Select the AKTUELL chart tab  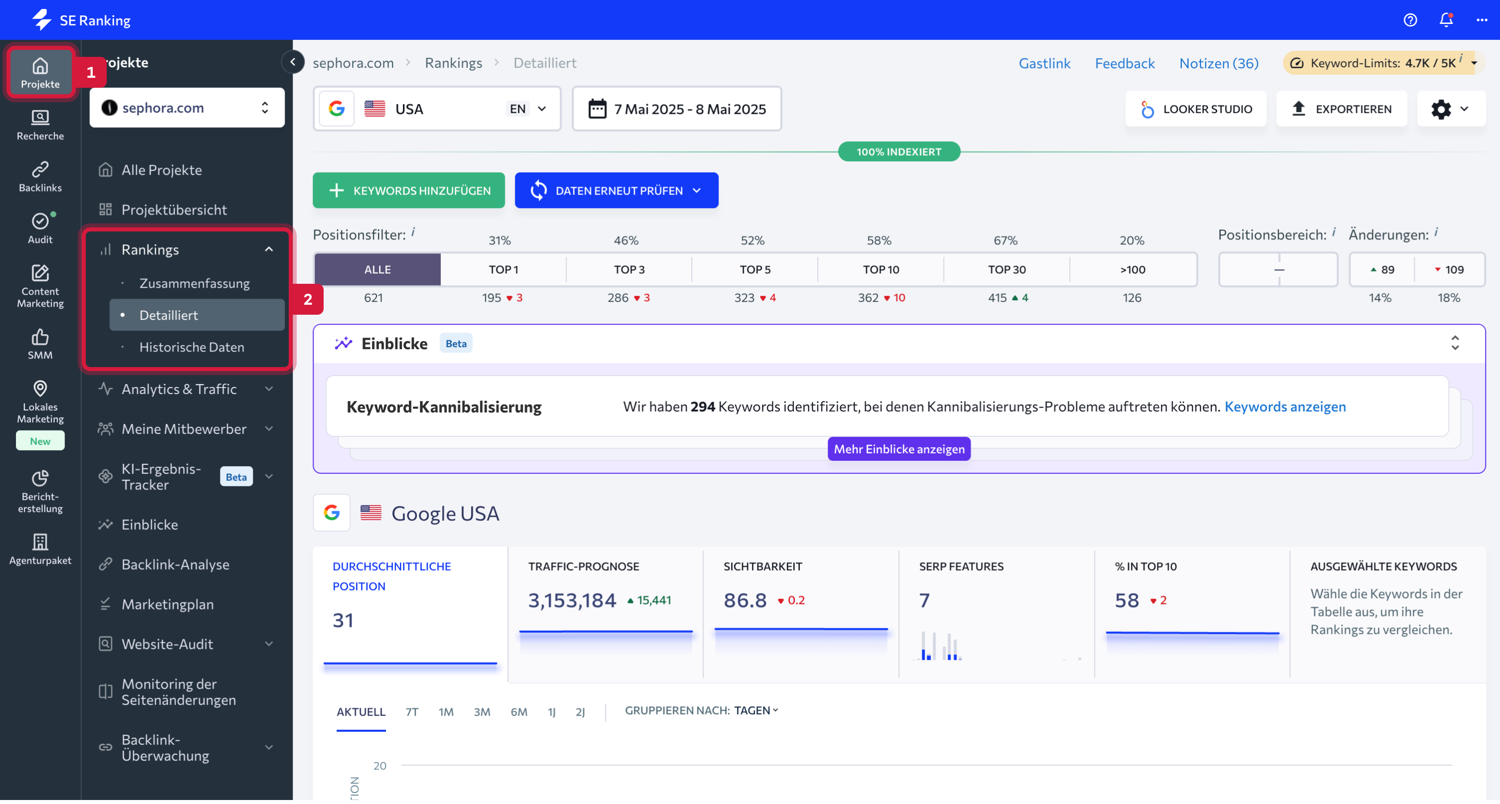[x=361, y=713]
